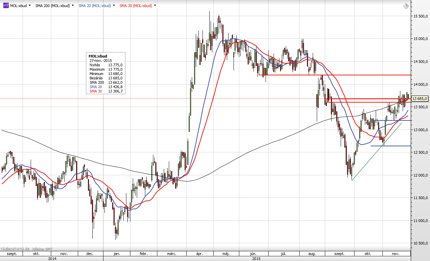The width and height of the screenshot is (430, 261).
Task: Open the clock time-period icon
Action: click(406, 6)
